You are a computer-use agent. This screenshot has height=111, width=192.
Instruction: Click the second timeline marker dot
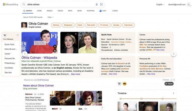141,99
